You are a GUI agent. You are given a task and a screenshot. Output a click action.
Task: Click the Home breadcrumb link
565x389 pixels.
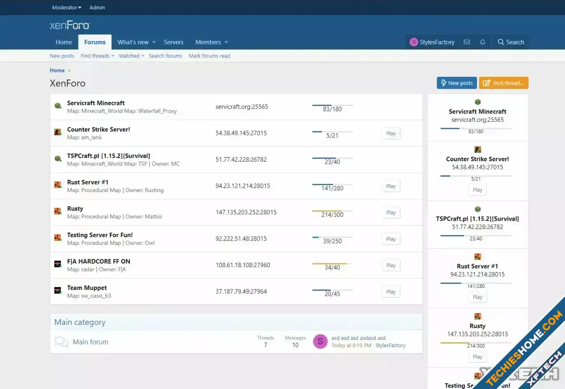[x=57, y=70]
